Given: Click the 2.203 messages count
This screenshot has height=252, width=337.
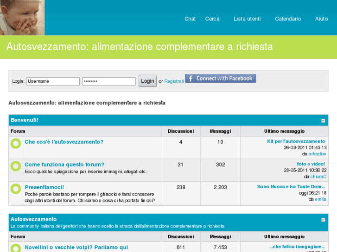Looking at the screenshot, I should (x=220, y=187).
